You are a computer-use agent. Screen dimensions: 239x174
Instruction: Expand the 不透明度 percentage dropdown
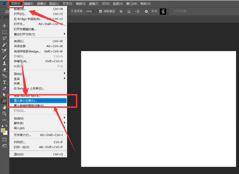point(96,12)
